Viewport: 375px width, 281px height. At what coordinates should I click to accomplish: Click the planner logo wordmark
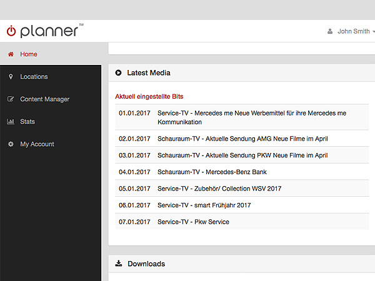pos(49,31)
